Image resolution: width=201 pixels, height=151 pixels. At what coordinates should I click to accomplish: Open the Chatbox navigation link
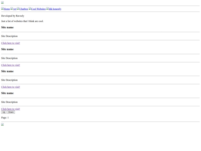[x=22, y=9]
